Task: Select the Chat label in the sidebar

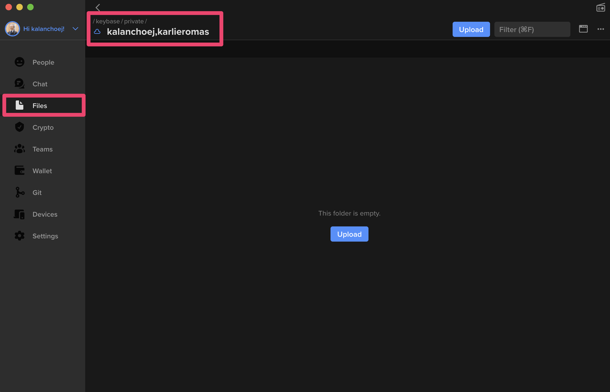Action: [40, 84]
